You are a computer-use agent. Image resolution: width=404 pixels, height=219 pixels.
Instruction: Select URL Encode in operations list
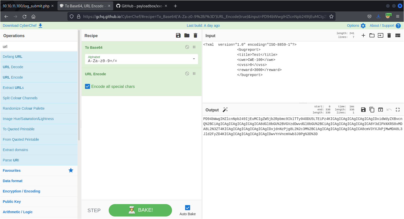coord(39,77)
